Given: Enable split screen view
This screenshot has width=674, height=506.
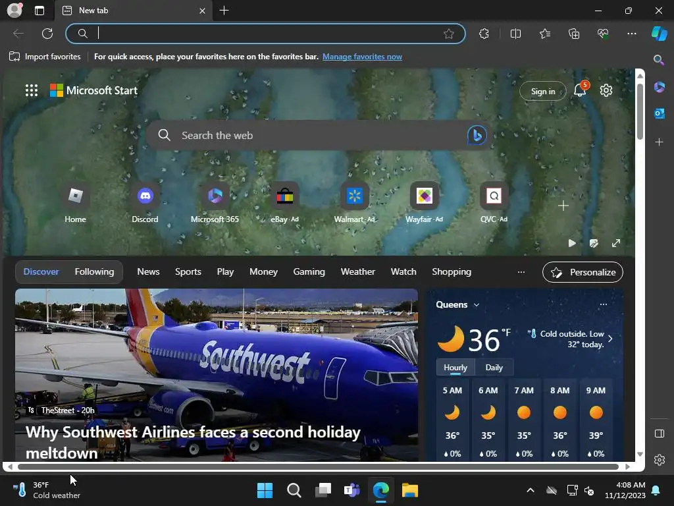Looking at the screenshot, I should coord(515,34).
